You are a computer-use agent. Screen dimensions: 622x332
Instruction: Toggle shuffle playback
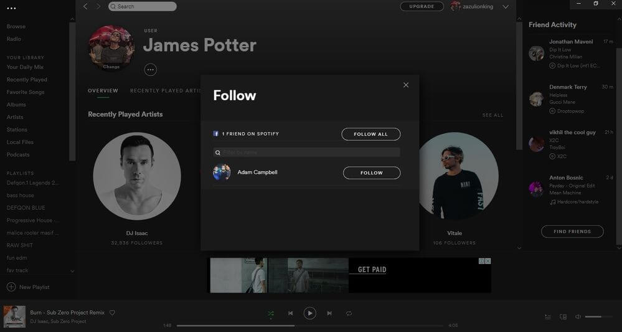point(271,313)
